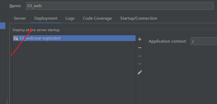Select the Code Coverage tab
Image resolution: width=217 pixels, height=104 pixels.
point(97,18)
